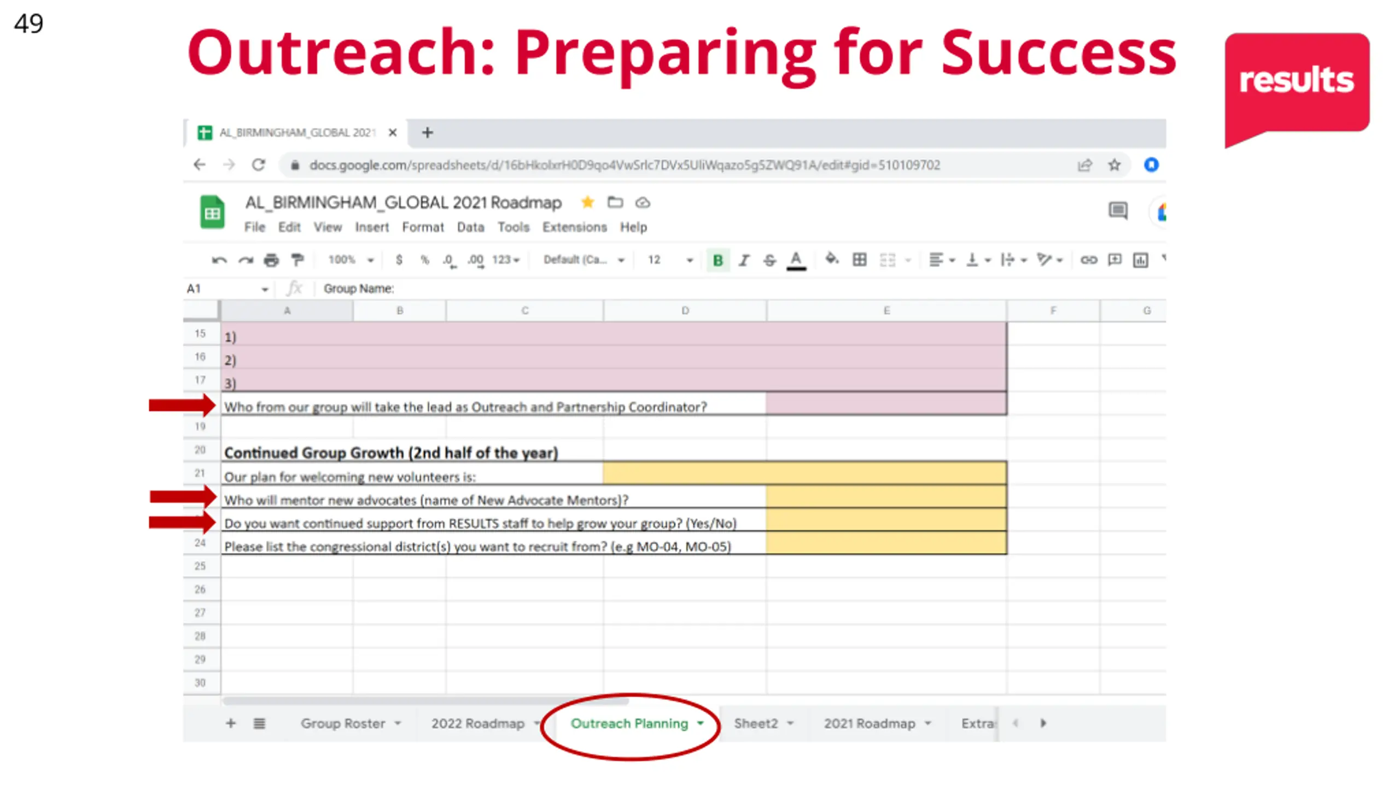Switch to Group Roster sheet tab
The width and height of the screenshot is (1400, 787).
tap(351, 724)
